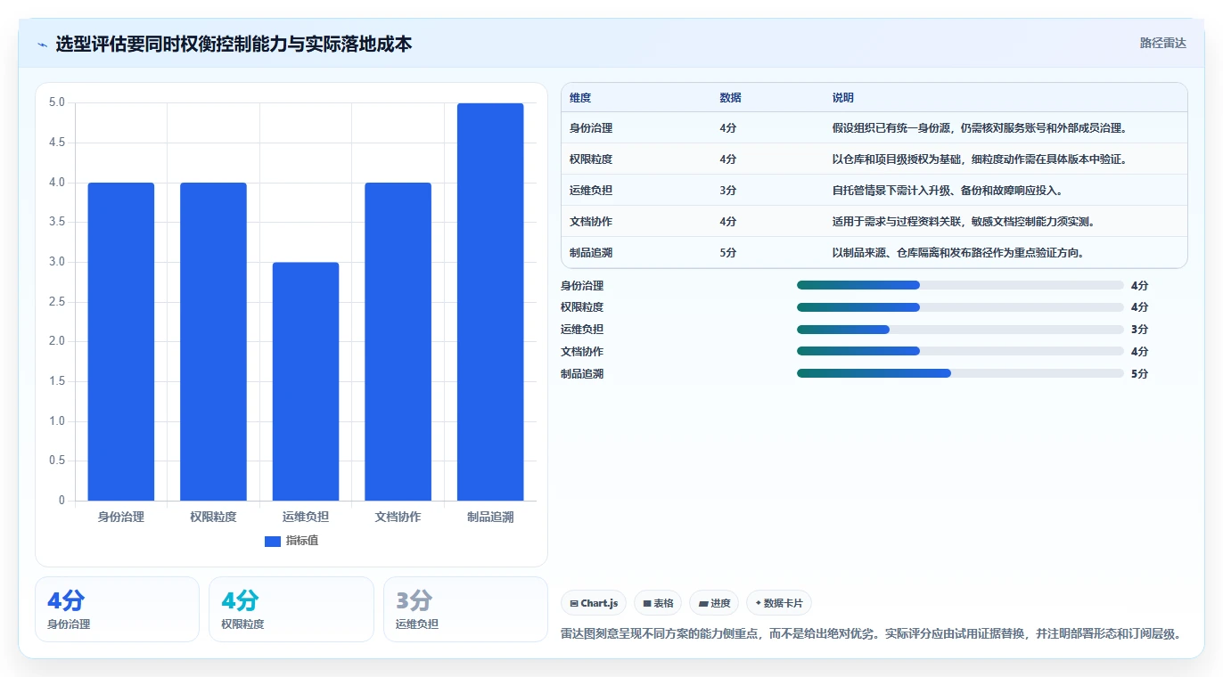This screenshot has height=677, width=1223.
Task: Click the 身份治理 bar in the chart
Action: click(121, 341)
